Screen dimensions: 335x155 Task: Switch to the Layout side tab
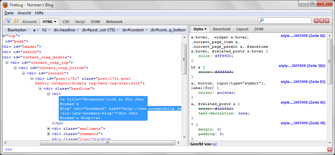[242, 29]
